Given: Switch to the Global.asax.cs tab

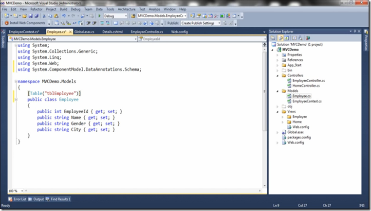Looking at the screenshot, I should 84,32.
